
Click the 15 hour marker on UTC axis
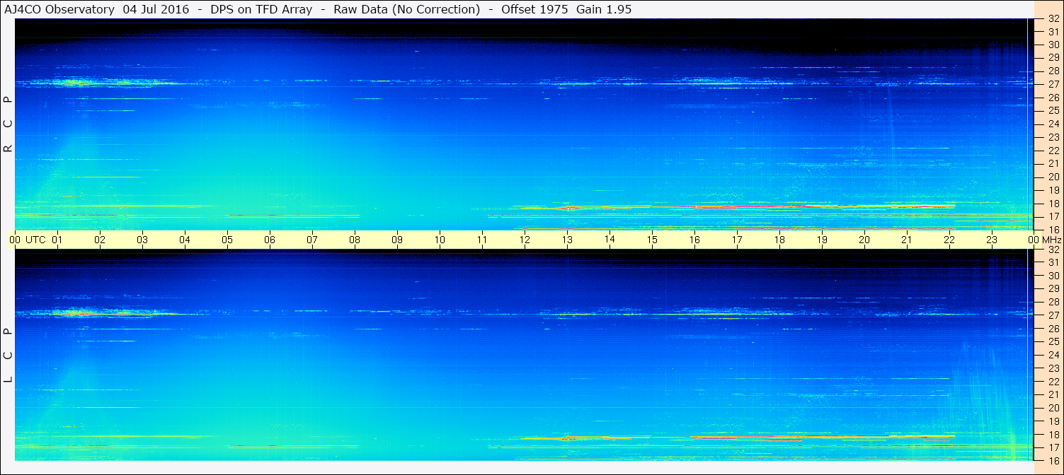pyautogui.click(x=652, y=240)
